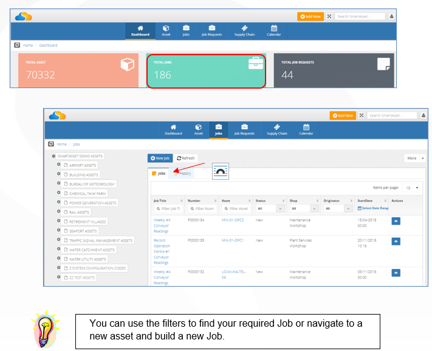
Task: Toggle fullscreen icon in lower screenshot
Action: (362, 115)
